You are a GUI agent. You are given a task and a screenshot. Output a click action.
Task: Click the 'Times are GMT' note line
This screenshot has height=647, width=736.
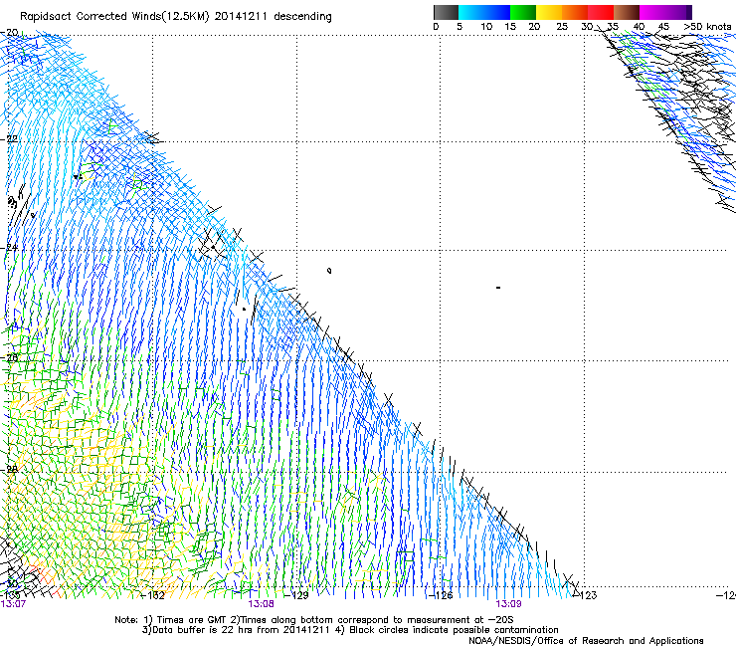click(x=313, y=620)
